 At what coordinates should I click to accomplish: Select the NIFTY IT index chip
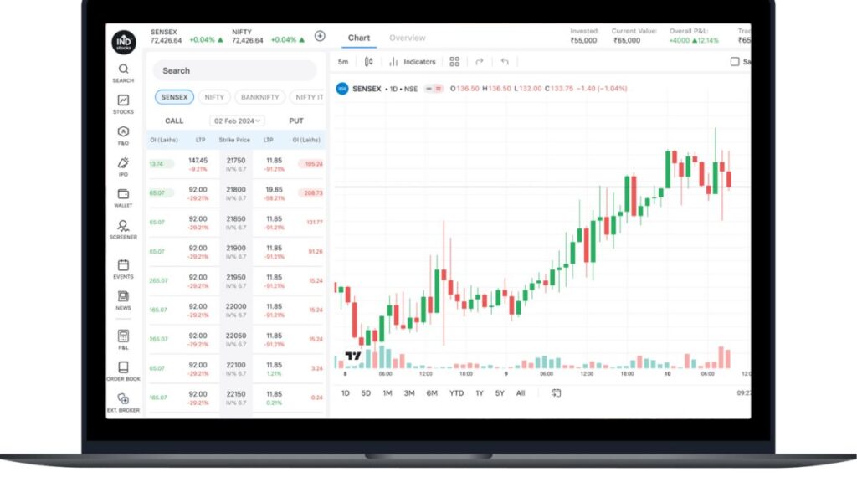pos(308,97)
